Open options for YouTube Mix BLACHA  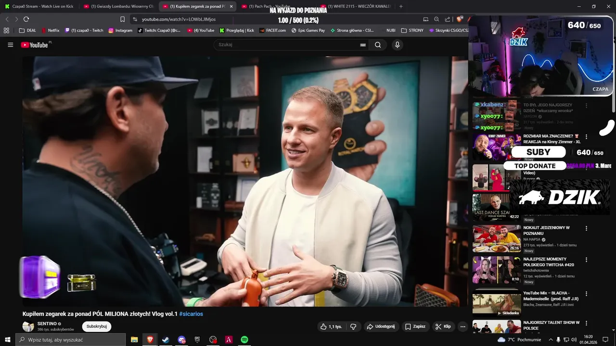click(586, 293)
